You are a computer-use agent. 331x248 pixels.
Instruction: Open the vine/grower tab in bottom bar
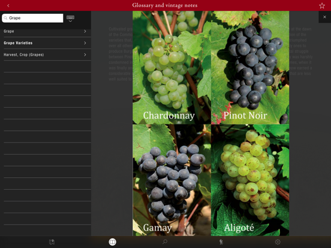[221, 242]
